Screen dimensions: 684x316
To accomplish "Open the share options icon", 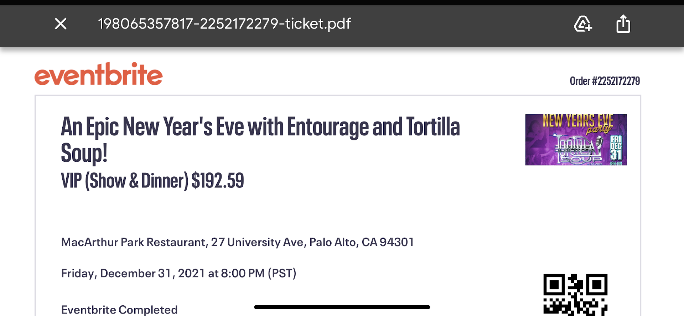I will point(623,24).
